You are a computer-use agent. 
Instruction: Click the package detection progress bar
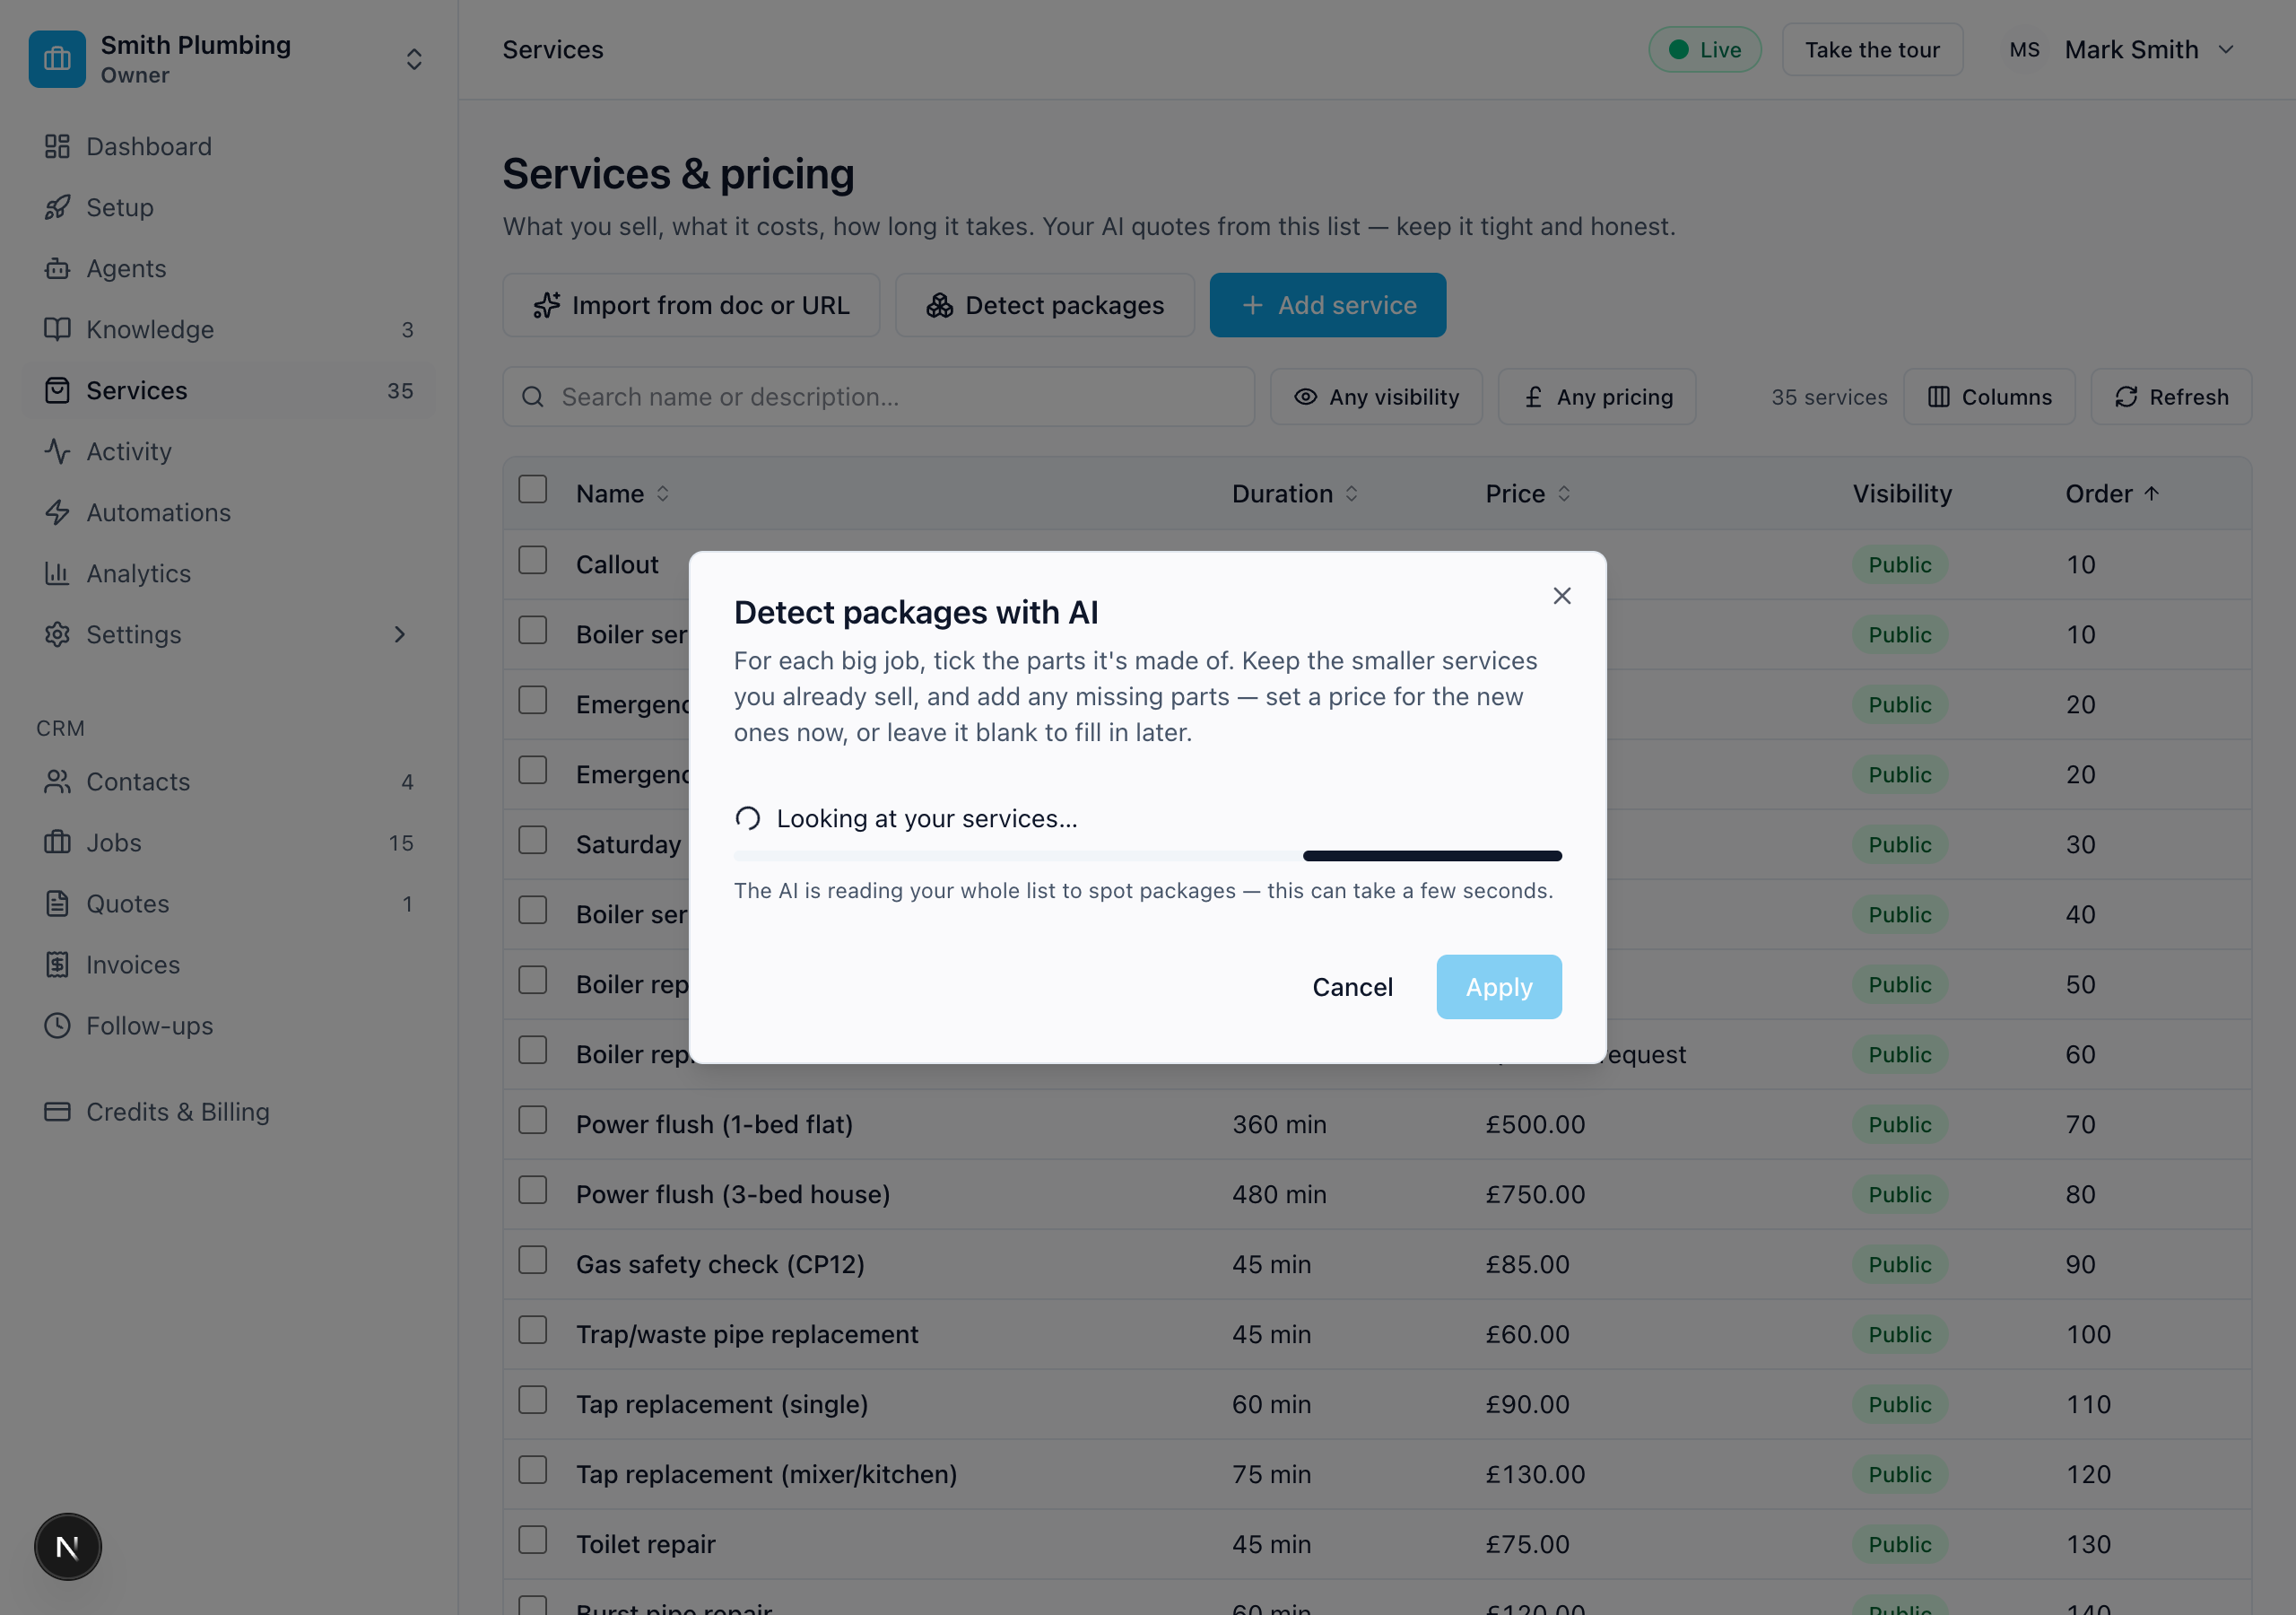[x=1148, y=857]
